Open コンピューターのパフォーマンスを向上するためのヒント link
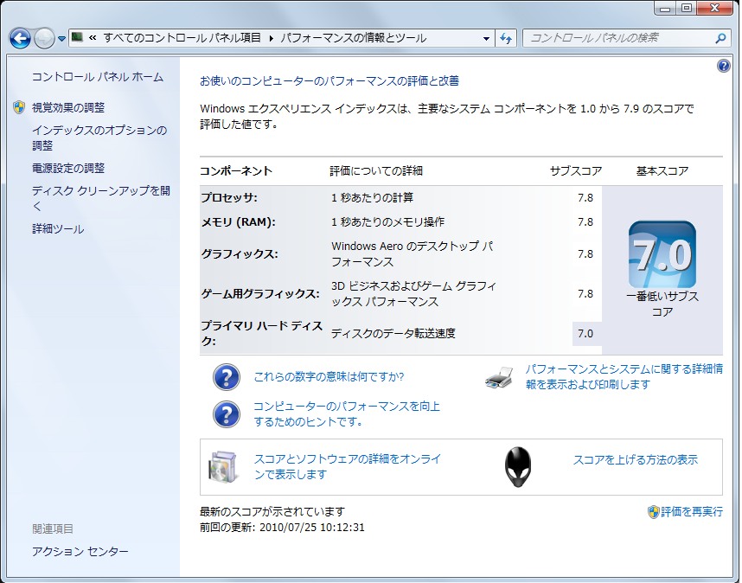 [347, 414]
